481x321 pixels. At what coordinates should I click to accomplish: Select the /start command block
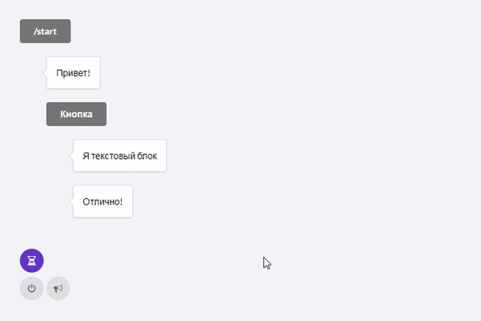[45, 31]
